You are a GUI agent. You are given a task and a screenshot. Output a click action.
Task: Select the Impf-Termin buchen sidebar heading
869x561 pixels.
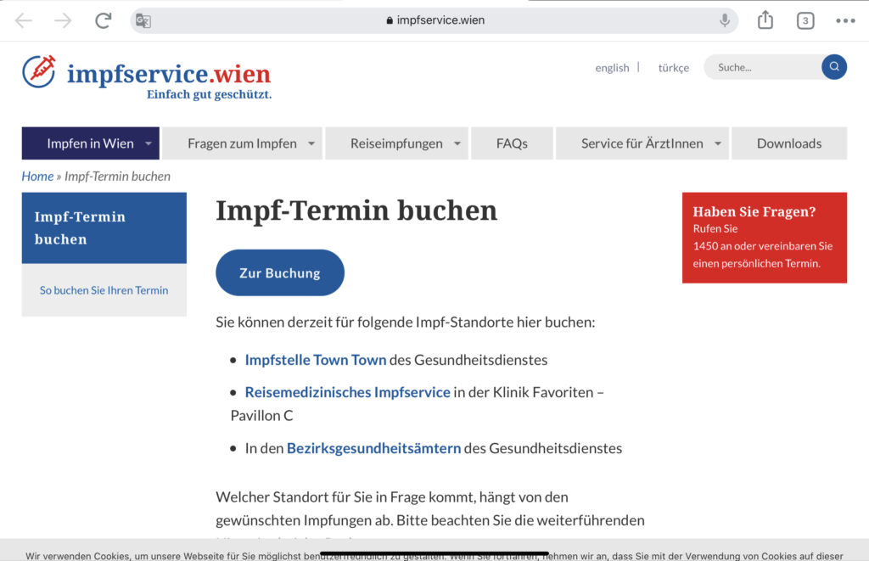(104, 227)
